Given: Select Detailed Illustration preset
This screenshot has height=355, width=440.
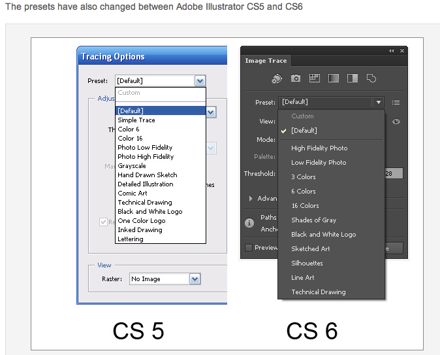Looking at the screenshot, I should pos(161,184).
